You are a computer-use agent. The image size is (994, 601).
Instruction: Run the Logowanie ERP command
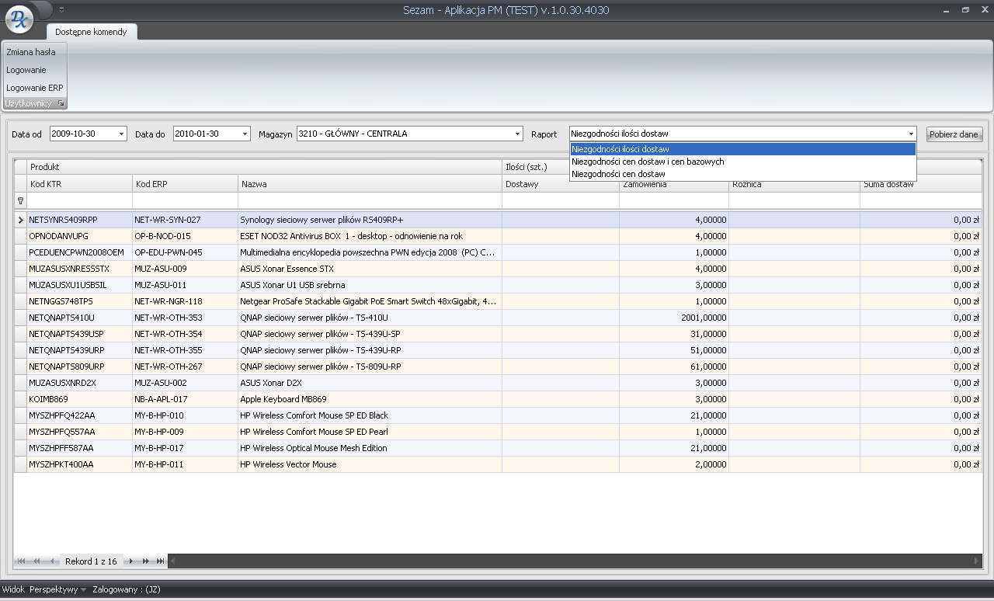(x=35, y=88)
